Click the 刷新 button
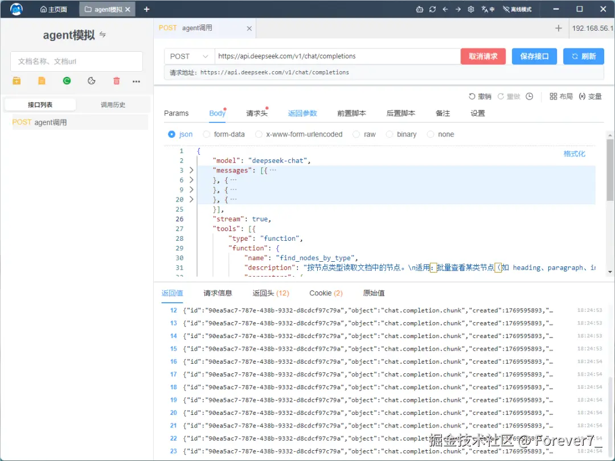 click(x=583, y=56)
